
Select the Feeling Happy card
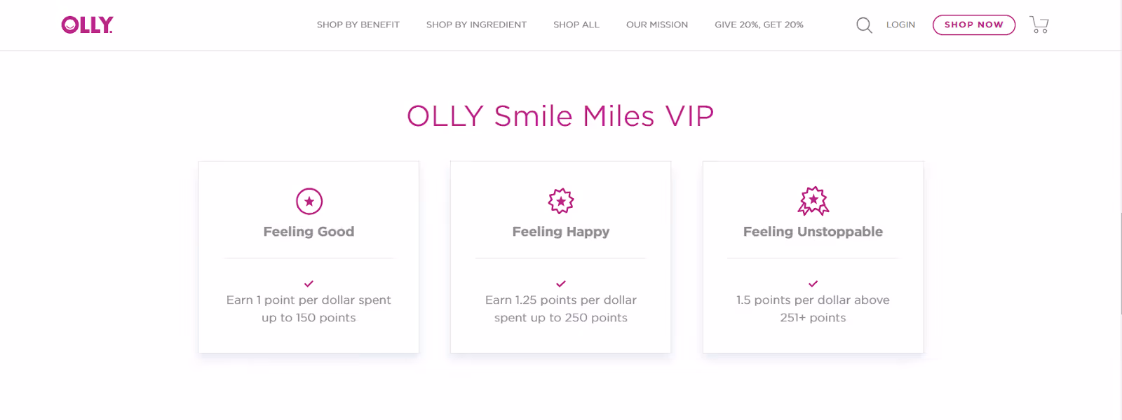coord(560,256)
